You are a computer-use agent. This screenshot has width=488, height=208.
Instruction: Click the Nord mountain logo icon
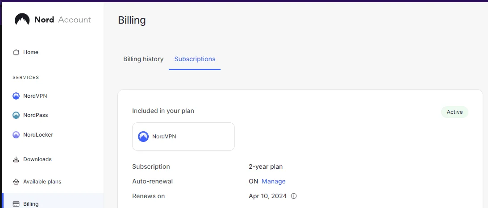tap(22, 20)
